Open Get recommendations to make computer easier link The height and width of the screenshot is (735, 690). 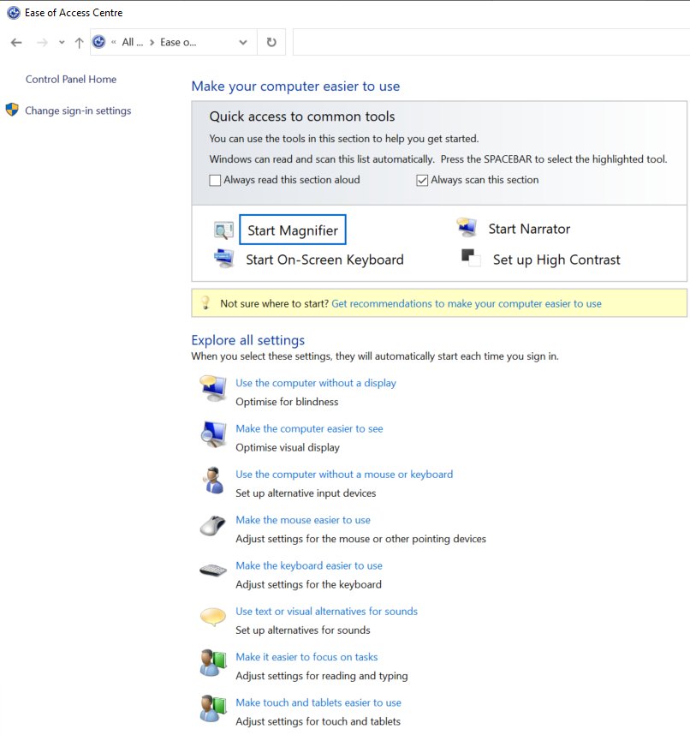tap(467, 304)
